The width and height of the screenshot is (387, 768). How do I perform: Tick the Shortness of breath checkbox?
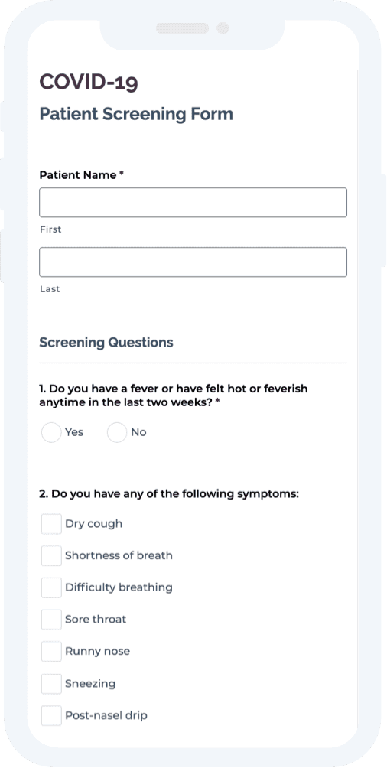coord(51,555)
